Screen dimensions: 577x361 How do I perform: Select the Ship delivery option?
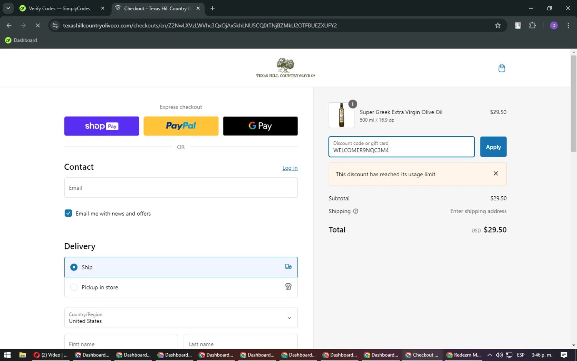coord(181,267)
